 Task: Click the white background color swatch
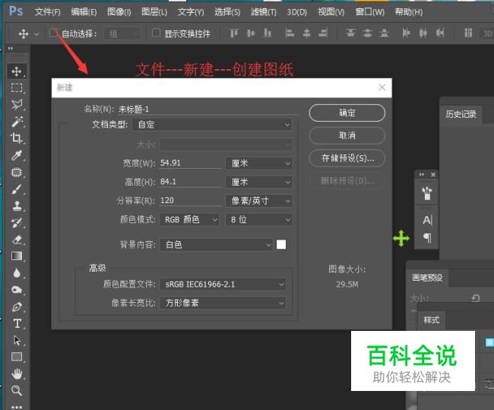click(x=281, y=244)
